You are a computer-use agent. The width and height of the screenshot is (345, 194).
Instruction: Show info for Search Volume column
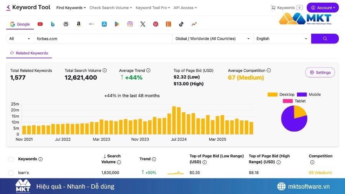point(119,162)
